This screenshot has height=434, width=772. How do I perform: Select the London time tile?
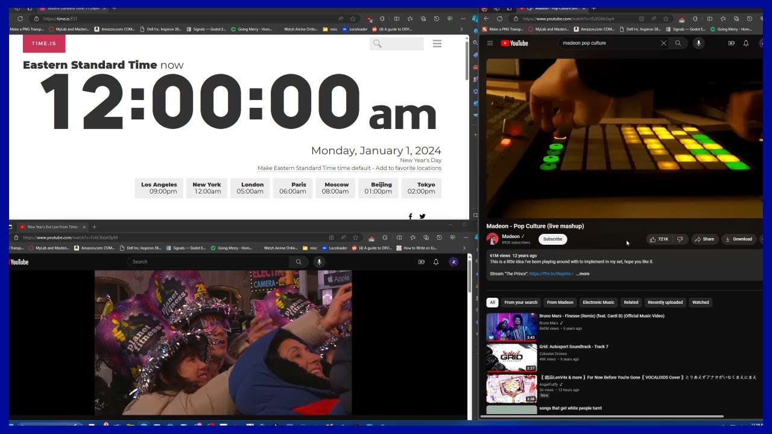250,188
